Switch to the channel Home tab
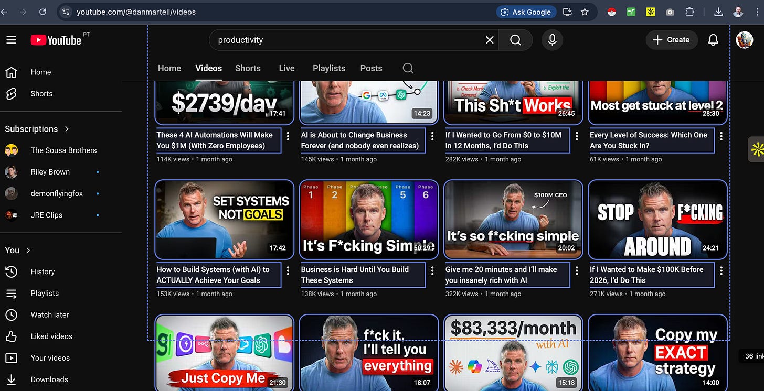This screenshot has width=764, height=391. [x=169, y=68]
